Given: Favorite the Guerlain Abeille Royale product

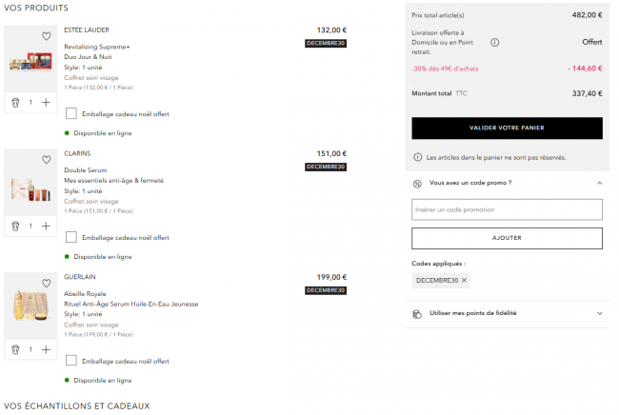Looking at the screenshot, I should click(47, 283).
